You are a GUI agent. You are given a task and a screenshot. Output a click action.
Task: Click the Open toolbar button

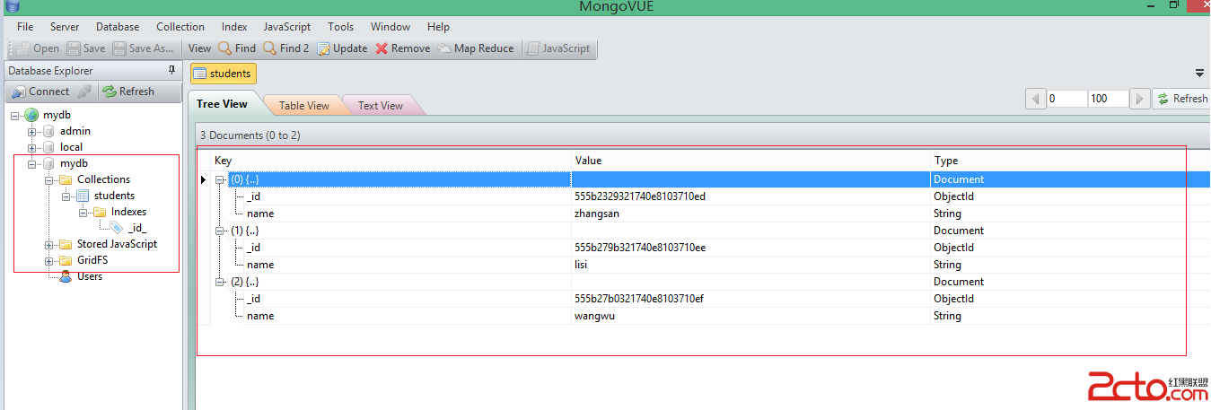coord(38,48)
